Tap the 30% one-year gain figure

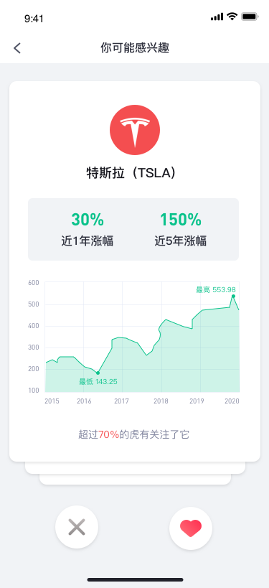click(x=88, y=220)
